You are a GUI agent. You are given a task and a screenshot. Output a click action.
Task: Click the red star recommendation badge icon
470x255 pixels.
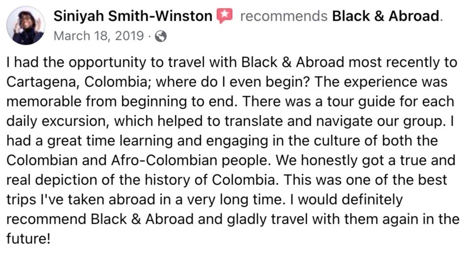[x=225, y=16]
